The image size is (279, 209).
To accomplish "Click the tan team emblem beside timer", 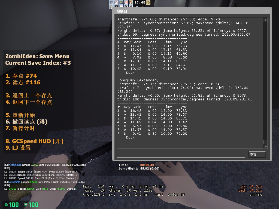I will coord(148,2).
